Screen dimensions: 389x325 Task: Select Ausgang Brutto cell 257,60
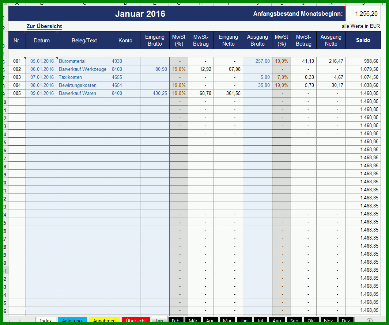(257, 61)
